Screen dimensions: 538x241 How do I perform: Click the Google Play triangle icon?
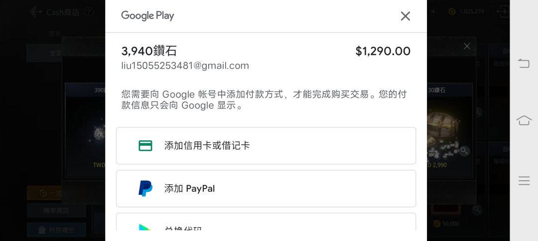pos(145,227)
